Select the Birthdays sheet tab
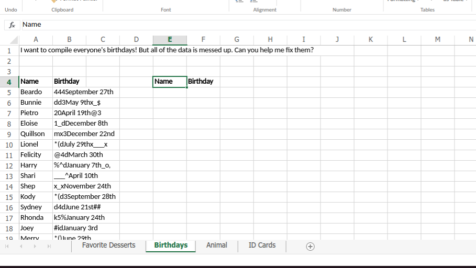 (171, 245)
